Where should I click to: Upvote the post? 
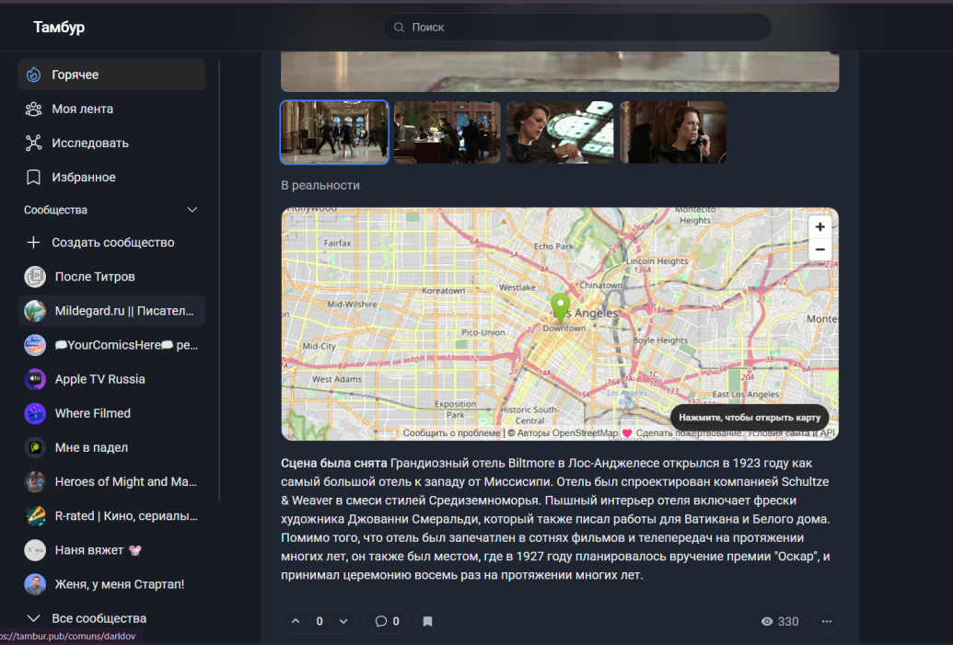pos(296,621)
